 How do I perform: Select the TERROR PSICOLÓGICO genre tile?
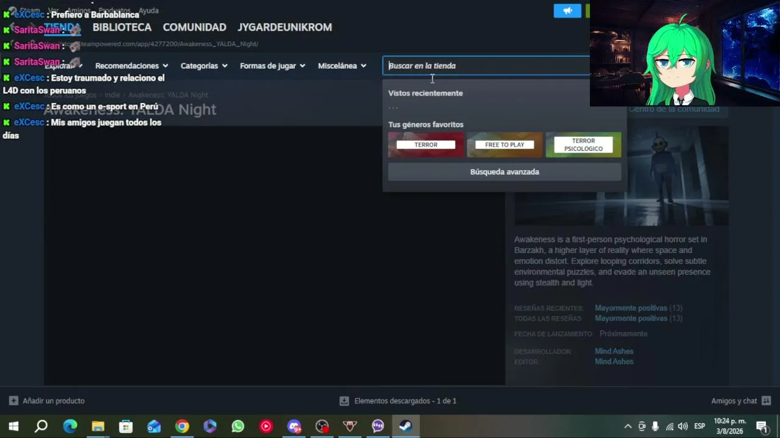(x=583, y=145)
